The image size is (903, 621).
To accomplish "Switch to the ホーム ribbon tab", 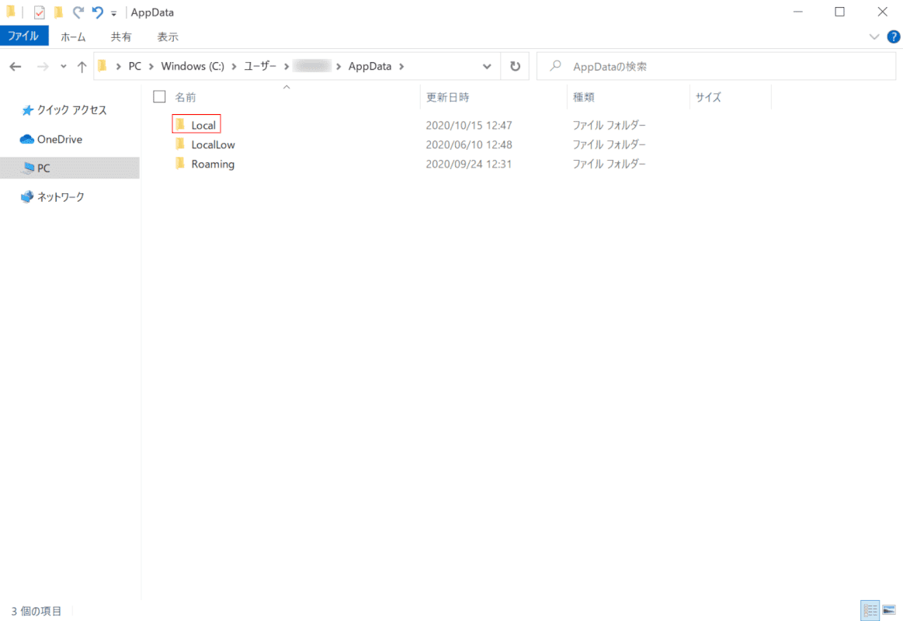I will pos(73,36).
